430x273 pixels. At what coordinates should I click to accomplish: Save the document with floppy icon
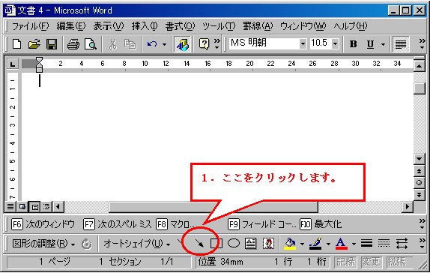pos(52,44)
